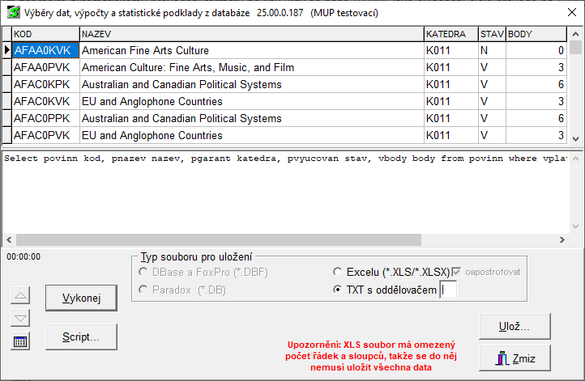This screenshot has height=381, width=585.
Task: Click the down arrow button below the up arrow
Action: 22,318
